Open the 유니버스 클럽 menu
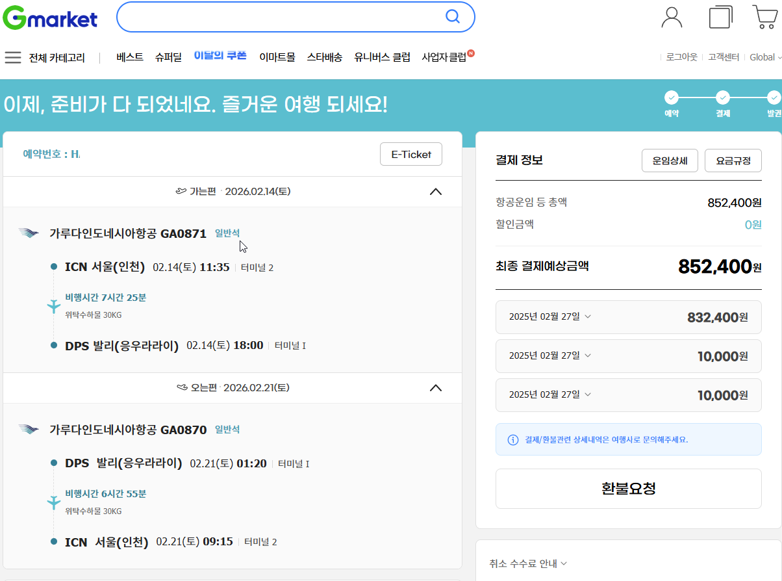782x581 pixels. (x=382, y=57)
